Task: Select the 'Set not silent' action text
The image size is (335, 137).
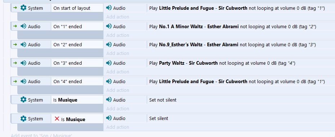Action: [163, 100]
